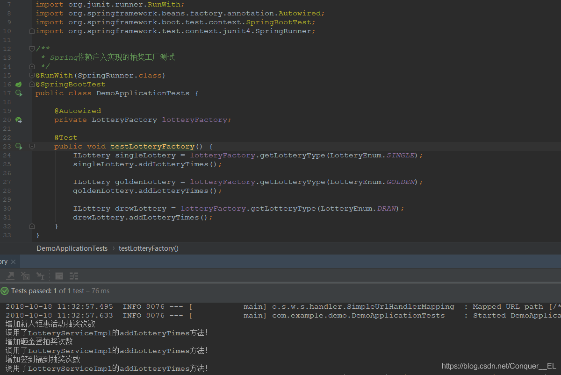Viewport: 561px width, 375px height.
Task: Click the @Autowired annotation
Action: 78,111
